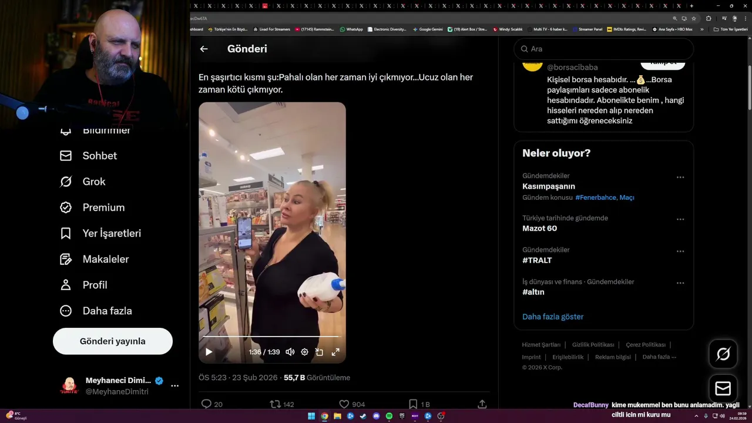Open the Streamer Panel bookmark

coord(587,29)
